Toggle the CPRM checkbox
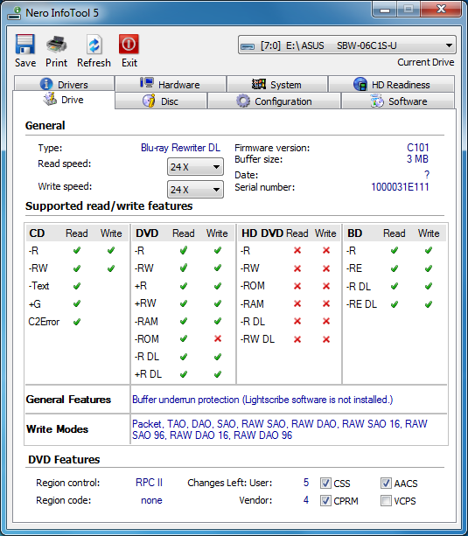This screenshot has width=468, height=536. [x=325, y=501]
